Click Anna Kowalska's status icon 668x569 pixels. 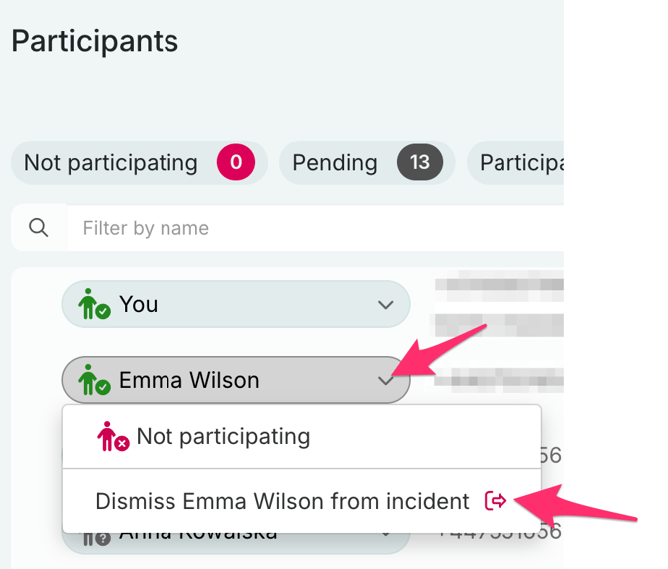[x=96, y=538]
